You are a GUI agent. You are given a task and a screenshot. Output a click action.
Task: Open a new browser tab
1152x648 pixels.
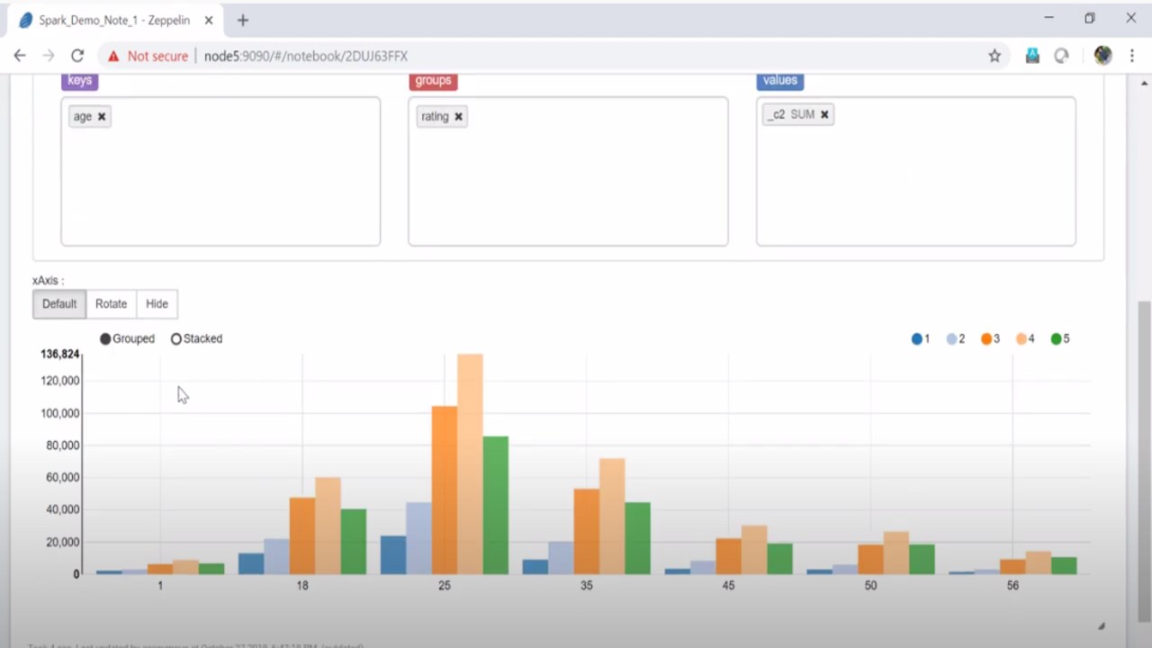pyautogui.click(x=243, y=20)
